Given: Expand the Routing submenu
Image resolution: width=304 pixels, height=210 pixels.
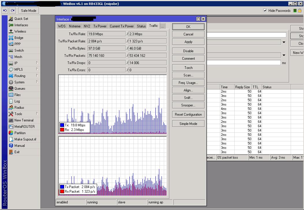Looking at the screenshot, I should 37,76.
